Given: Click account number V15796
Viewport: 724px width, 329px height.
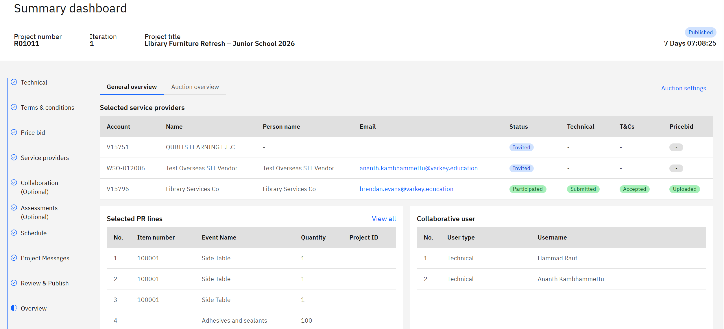Looking at the screenshot, I should [118, 189].
